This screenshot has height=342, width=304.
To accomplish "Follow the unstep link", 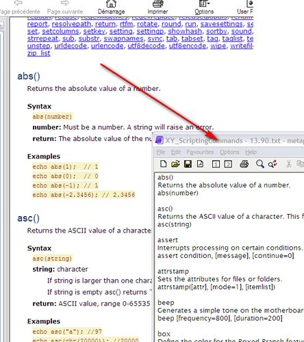I will click(x=38, y=46).
